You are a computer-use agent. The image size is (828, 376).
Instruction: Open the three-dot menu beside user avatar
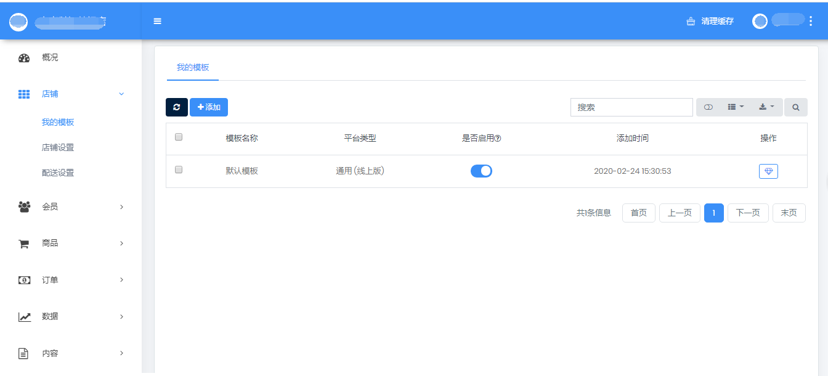811,21
